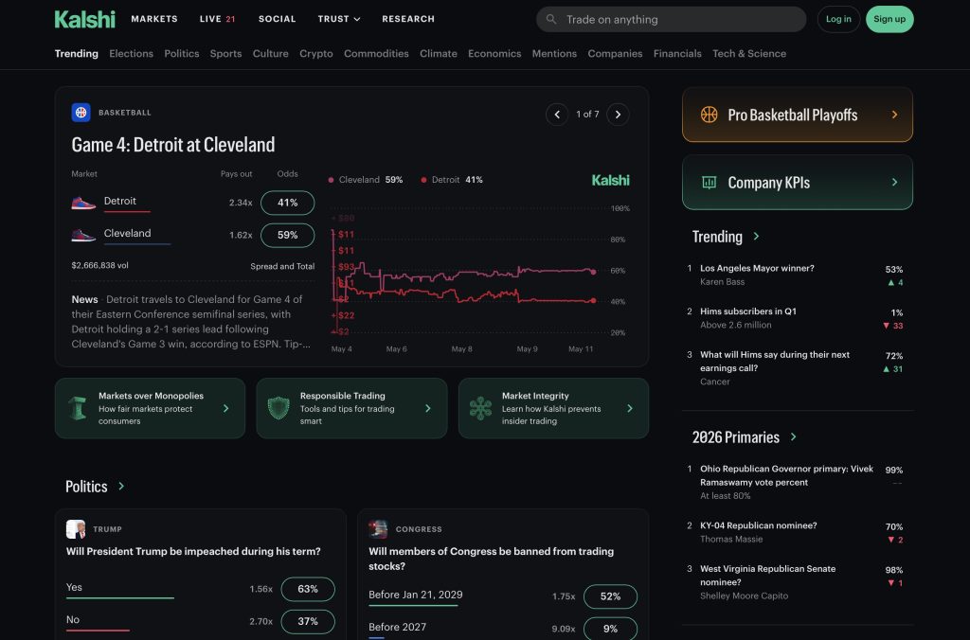Open Ohio Republican Governor primary item
Viewport: 970px width, 640px height.
(797, 482)
